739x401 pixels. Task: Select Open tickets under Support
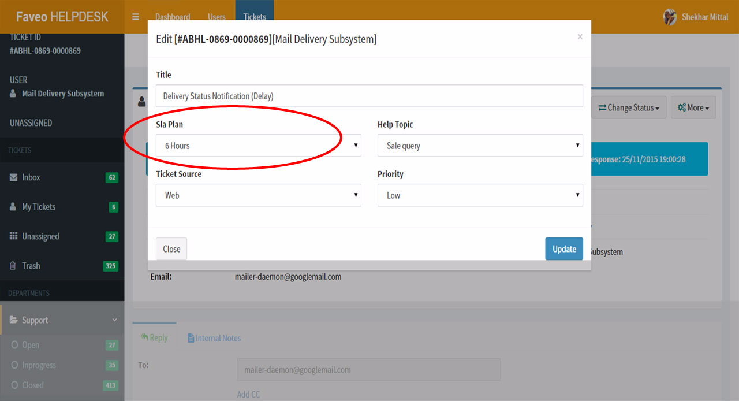[31, 345]
